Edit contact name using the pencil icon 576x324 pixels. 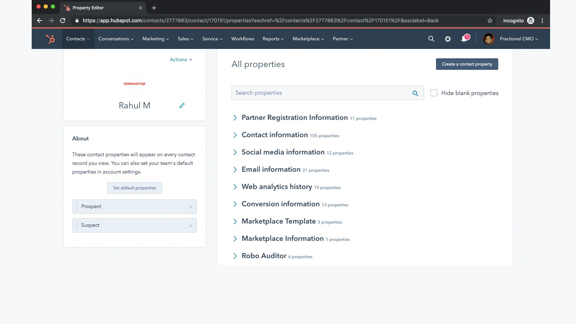[182, 105]
